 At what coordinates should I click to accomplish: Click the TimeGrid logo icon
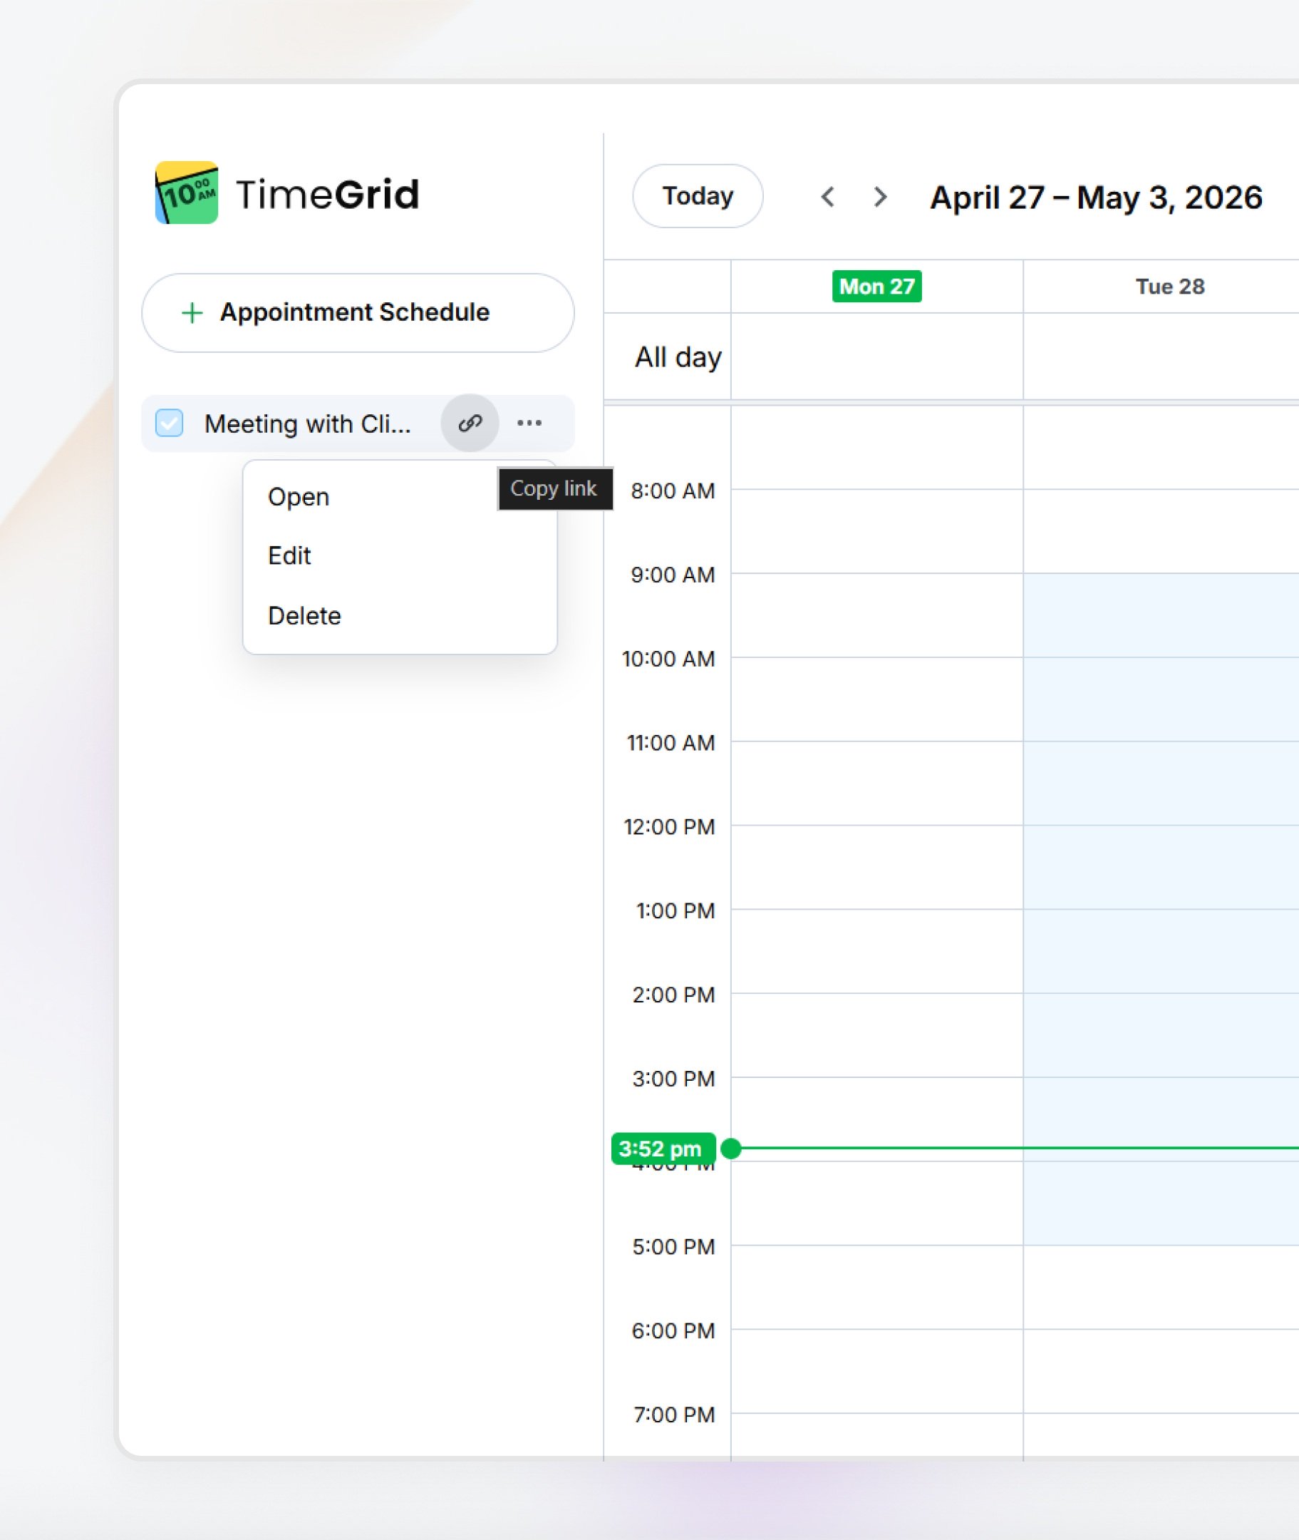pos(186,192)
